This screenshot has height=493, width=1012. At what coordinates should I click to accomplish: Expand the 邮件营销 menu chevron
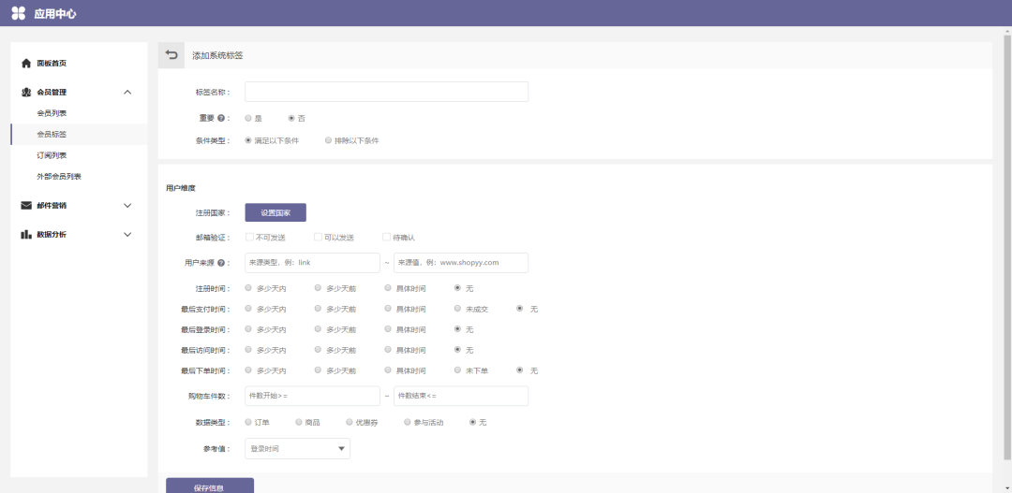pos(127,206)
